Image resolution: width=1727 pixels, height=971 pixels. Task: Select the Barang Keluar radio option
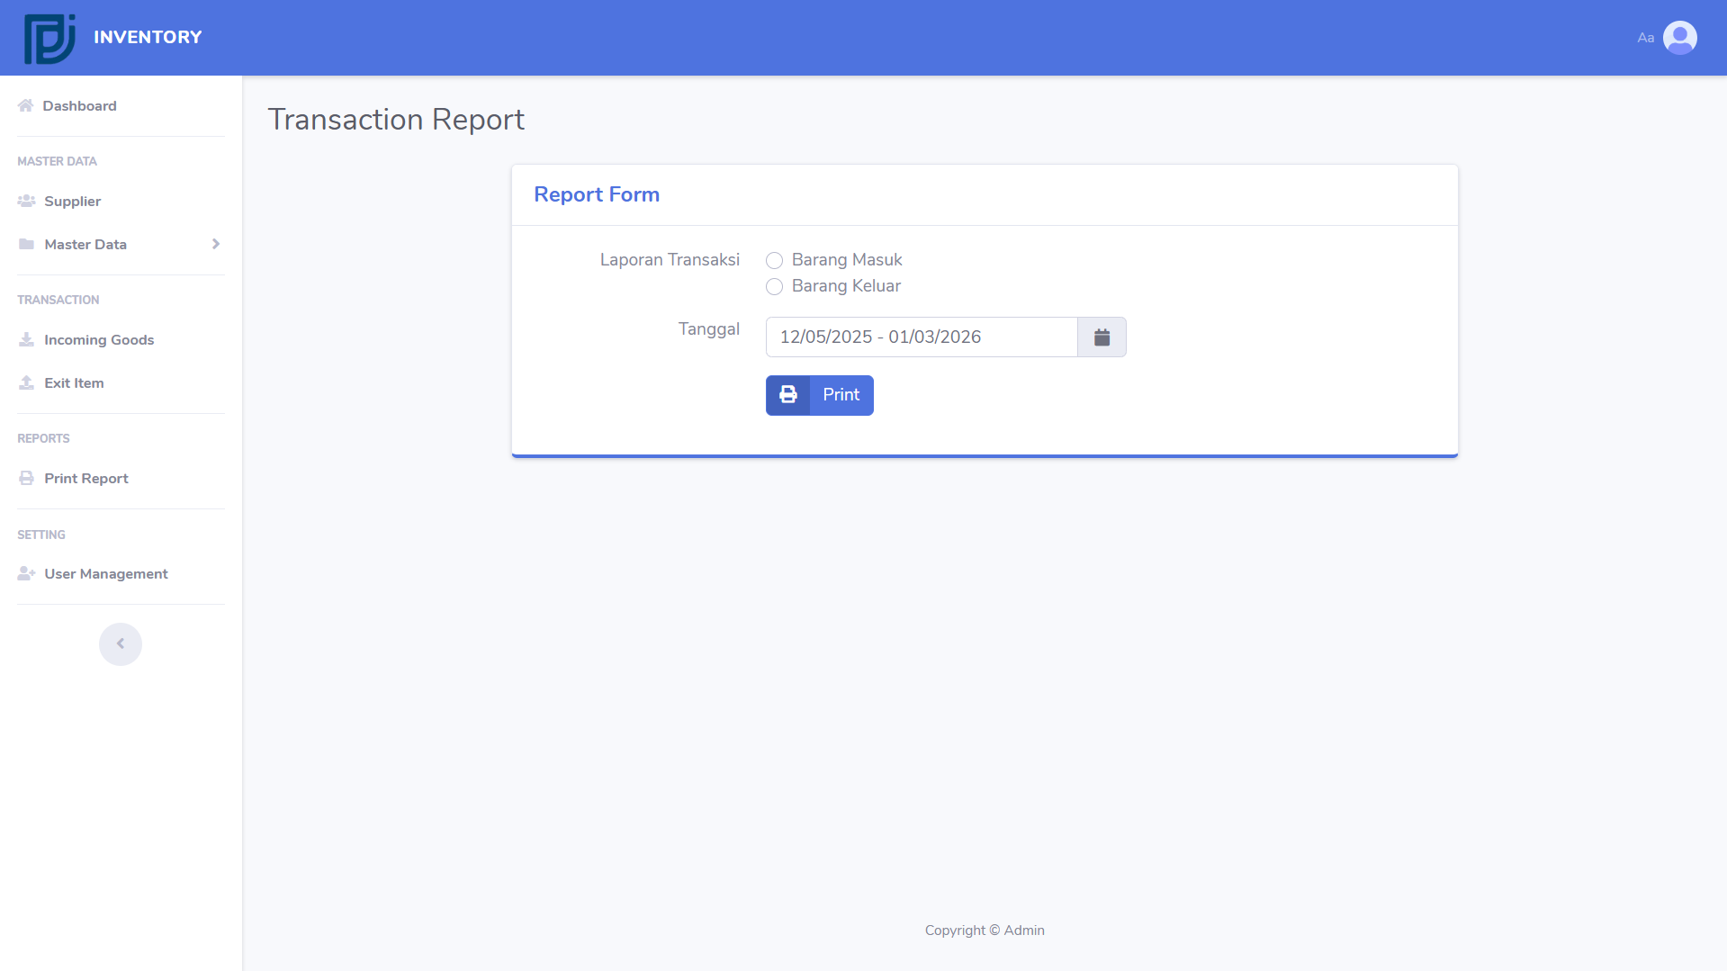tap(774, 287)
